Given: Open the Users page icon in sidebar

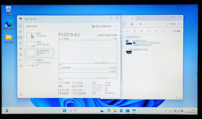Looking at the screenshot, I should pyautogui.click(x=21, y=55).
